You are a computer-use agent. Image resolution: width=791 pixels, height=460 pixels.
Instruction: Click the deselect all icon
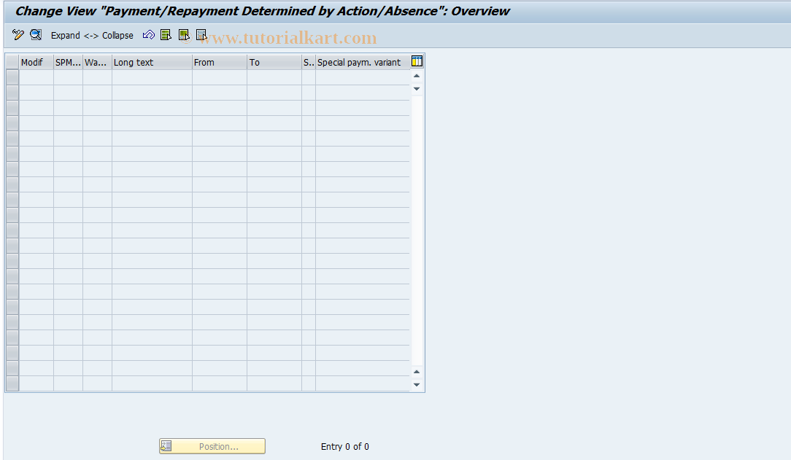coord(202,35)
